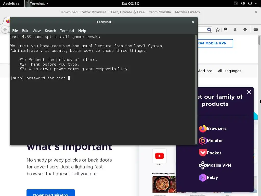Click the Relay purple icon
The width and height of the screenshot is (261, 196).
click(x=203, y=178)
